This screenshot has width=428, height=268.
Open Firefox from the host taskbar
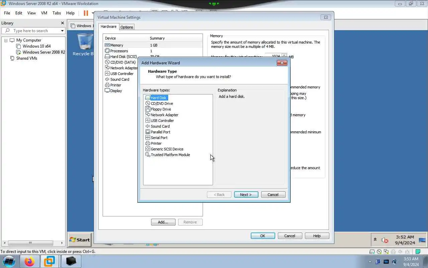(x=29, y=261)
